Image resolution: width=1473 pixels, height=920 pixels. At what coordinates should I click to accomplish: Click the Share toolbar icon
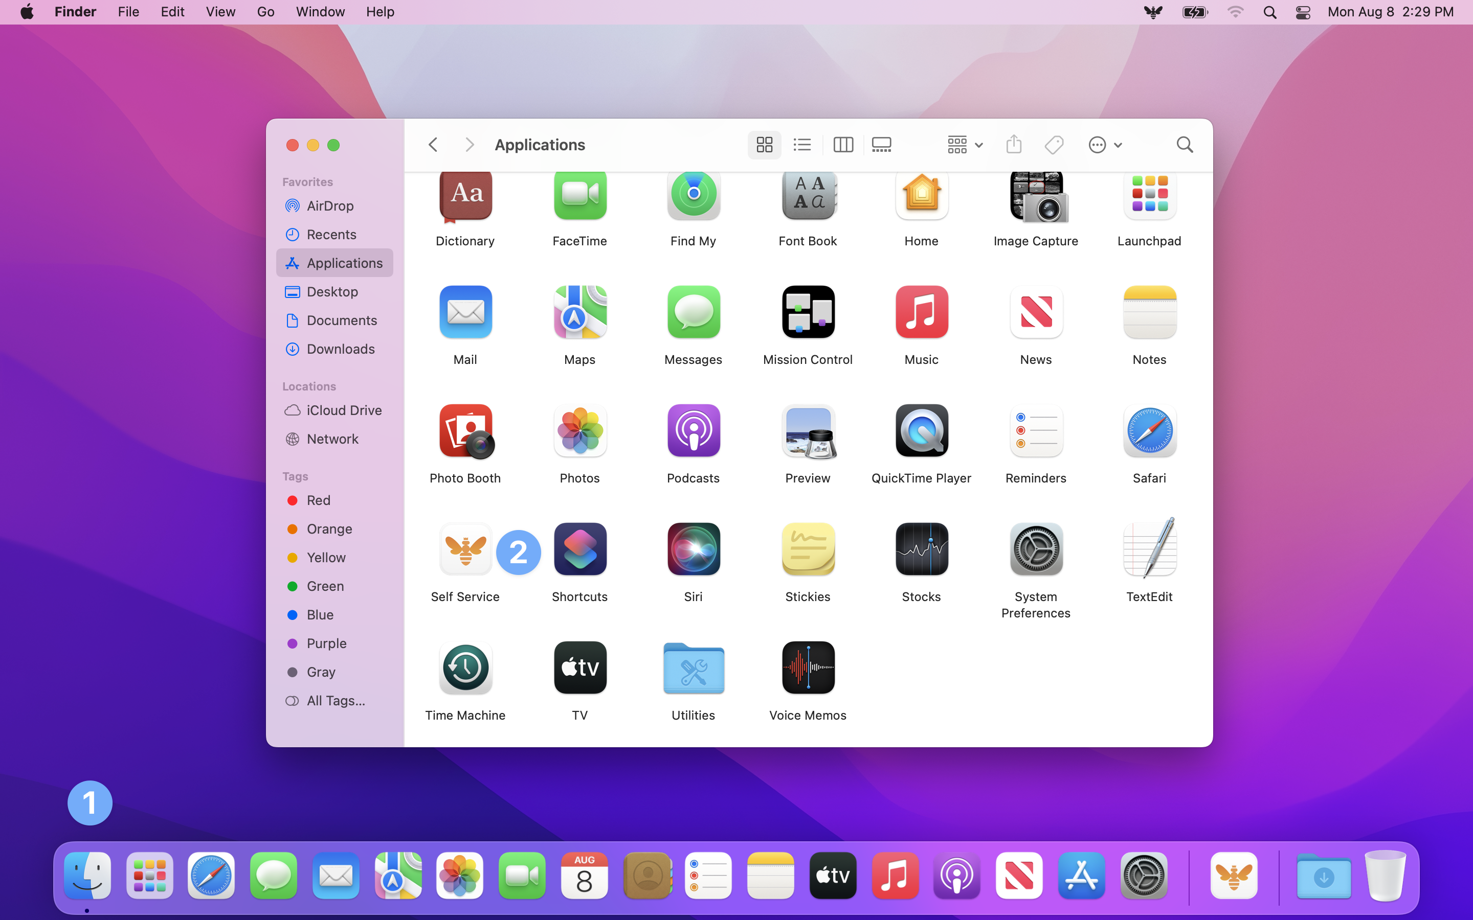1013,145
